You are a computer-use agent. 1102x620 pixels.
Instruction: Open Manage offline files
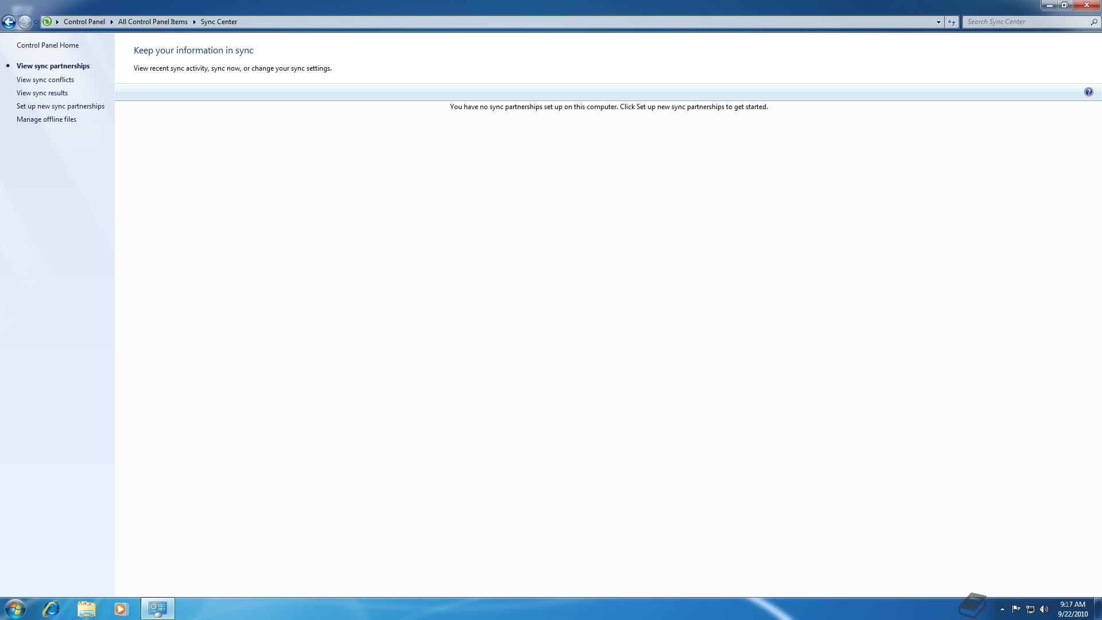point(46,119)
